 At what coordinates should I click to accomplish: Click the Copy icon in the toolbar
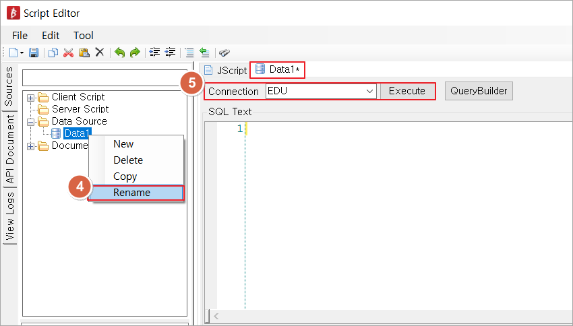53,52
